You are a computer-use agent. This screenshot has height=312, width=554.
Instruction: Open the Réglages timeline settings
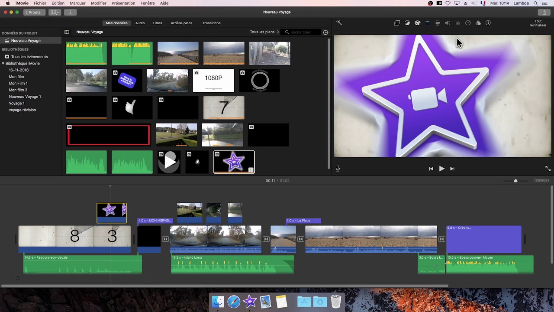(x=541, y=180)
